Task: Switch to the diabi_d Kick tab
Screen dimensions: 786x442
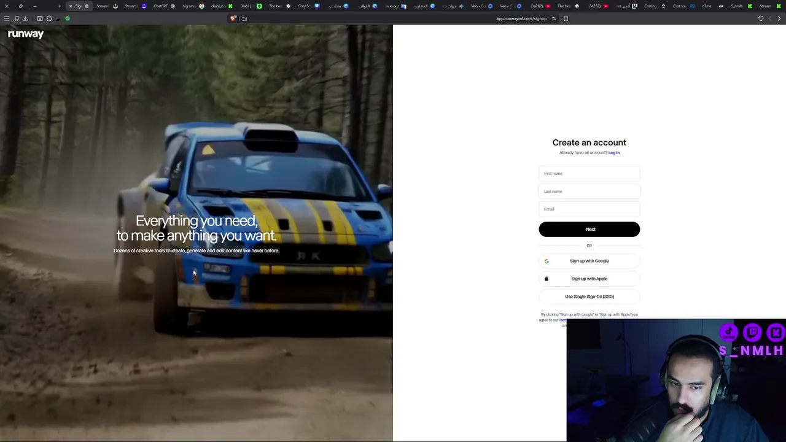Action: (222, 6)
